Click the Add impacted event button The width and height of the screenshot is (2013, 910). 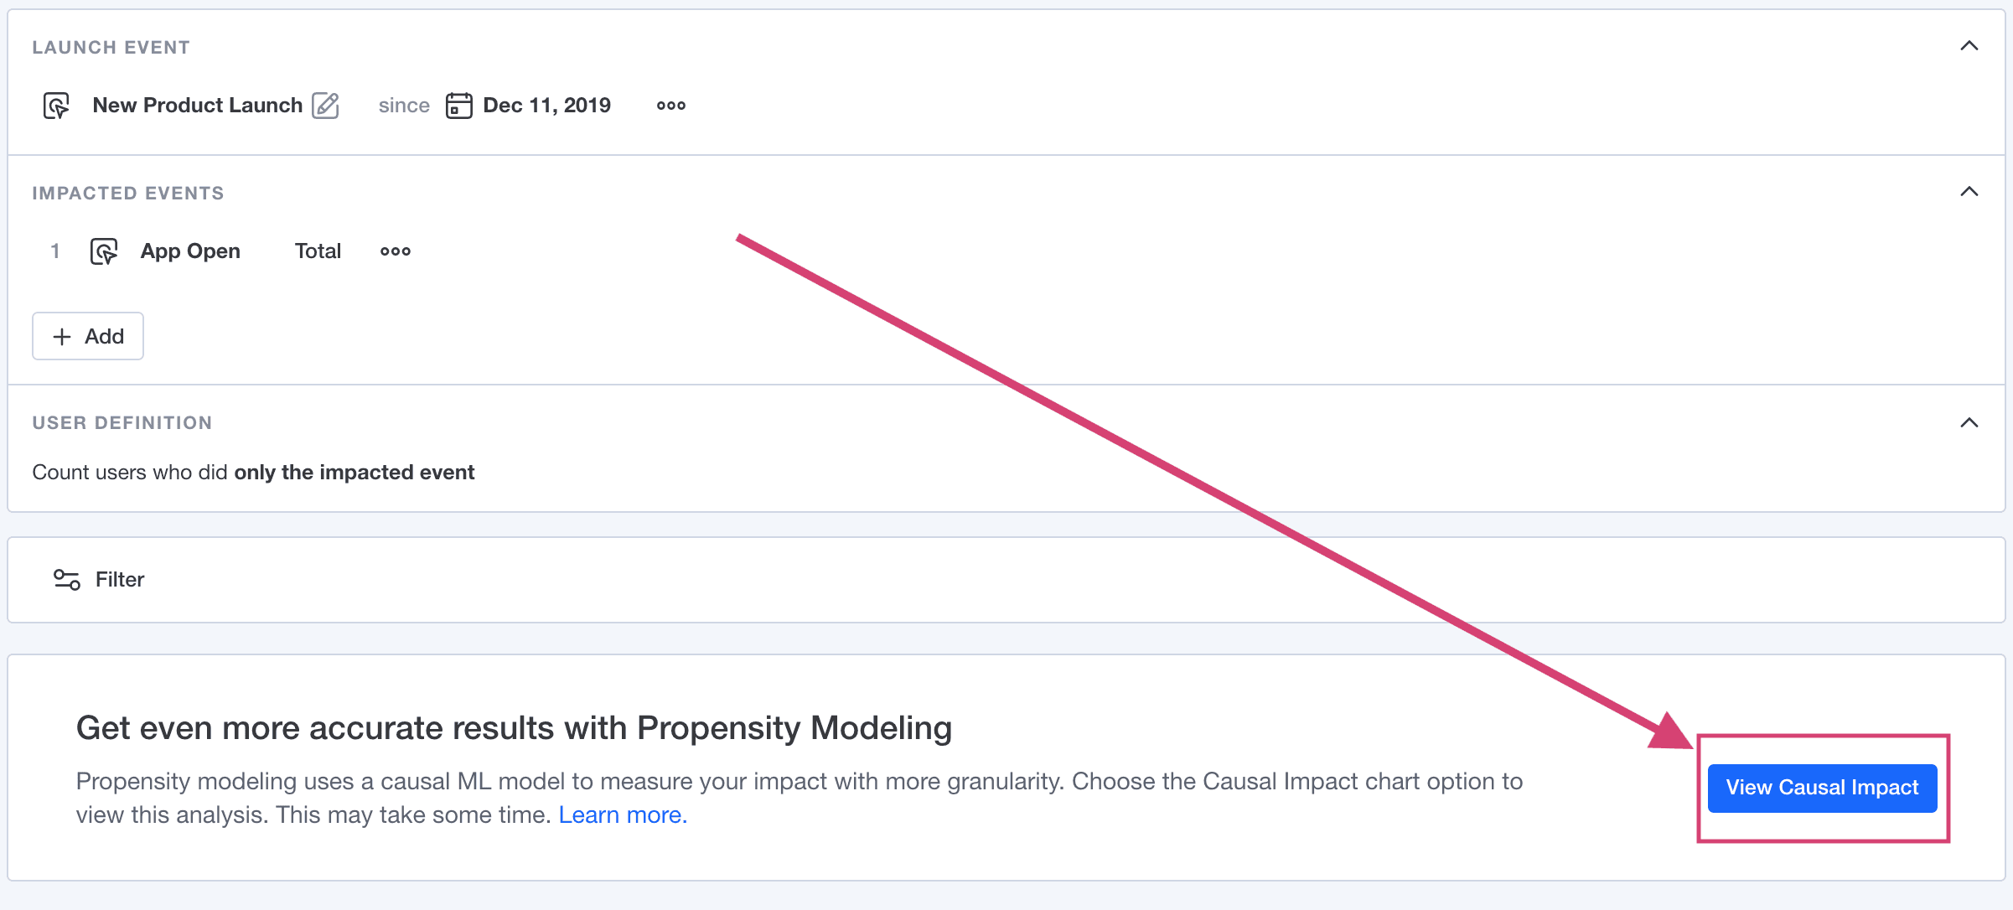[x=87, y=335]
